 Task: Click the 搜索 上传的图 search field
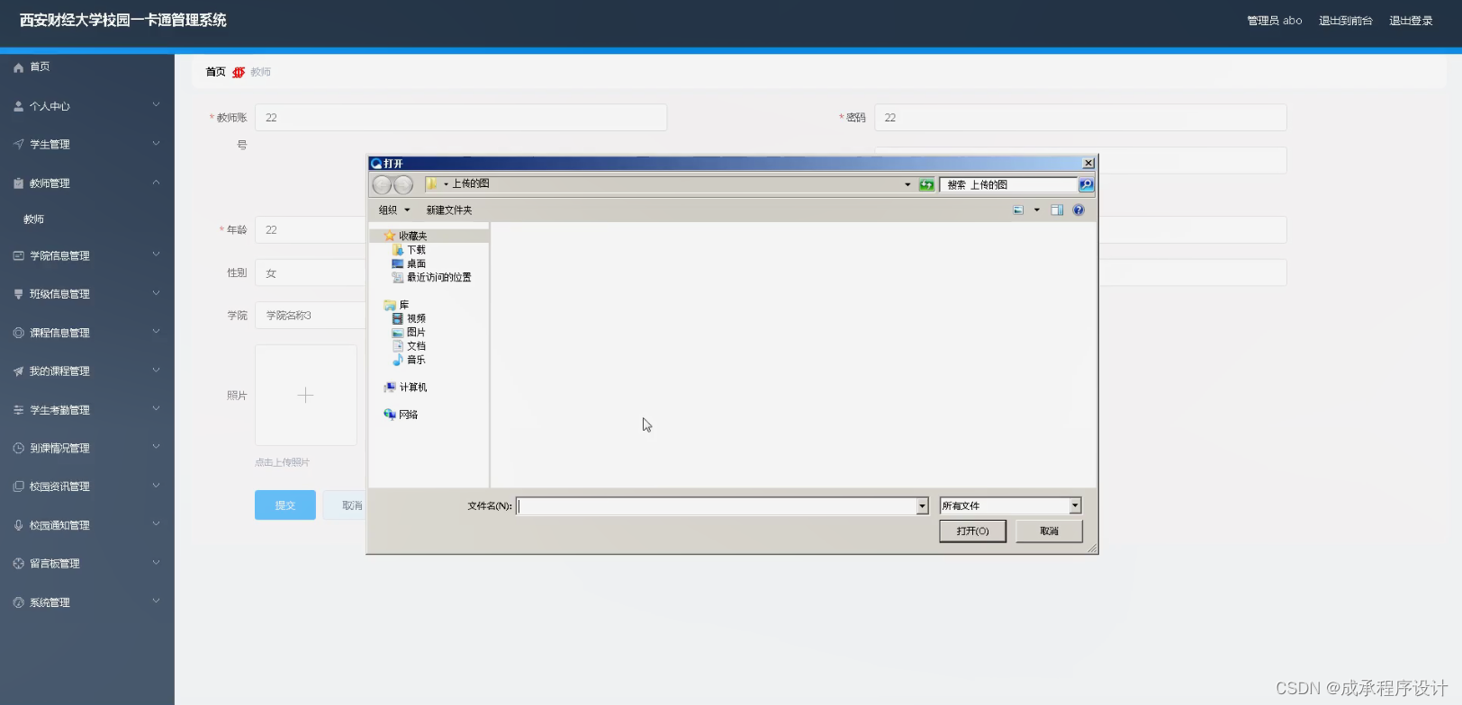click(1008, 184)
